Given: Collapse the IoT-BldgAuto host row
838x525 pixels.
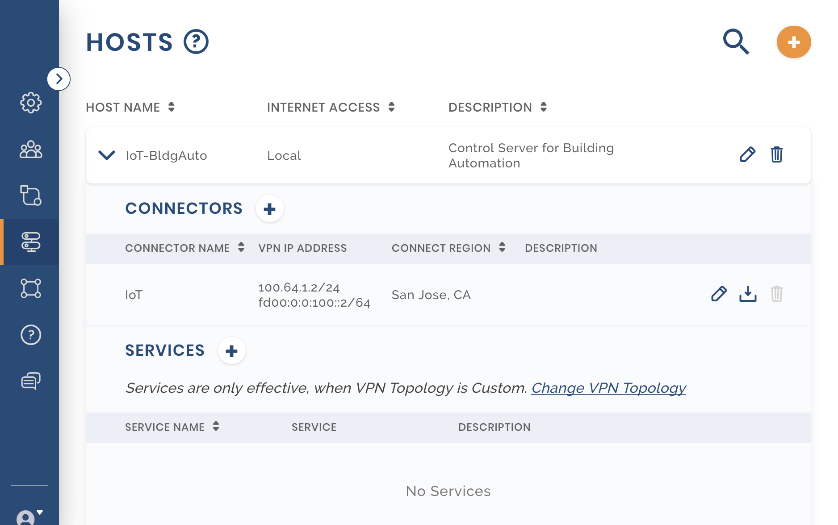Looking at the screenshot, I should (107, 155).
